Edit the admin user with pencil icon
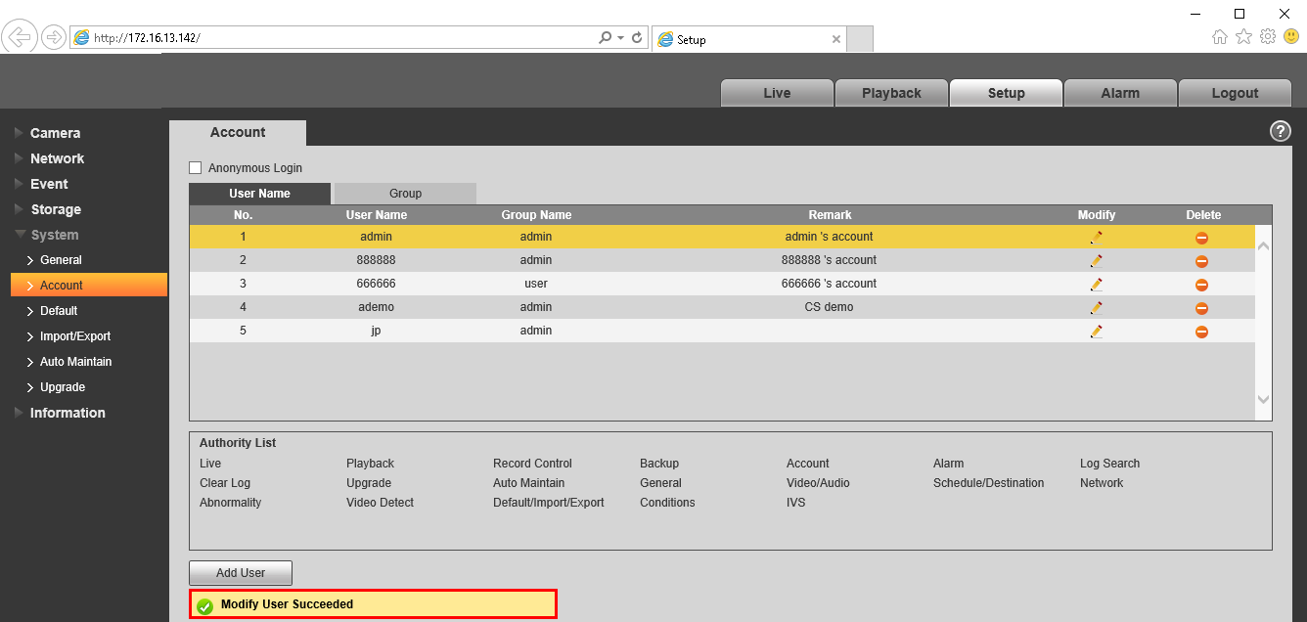This screenshot has height=622, width=1307. pyautogui.click(x=1096, y=237)
